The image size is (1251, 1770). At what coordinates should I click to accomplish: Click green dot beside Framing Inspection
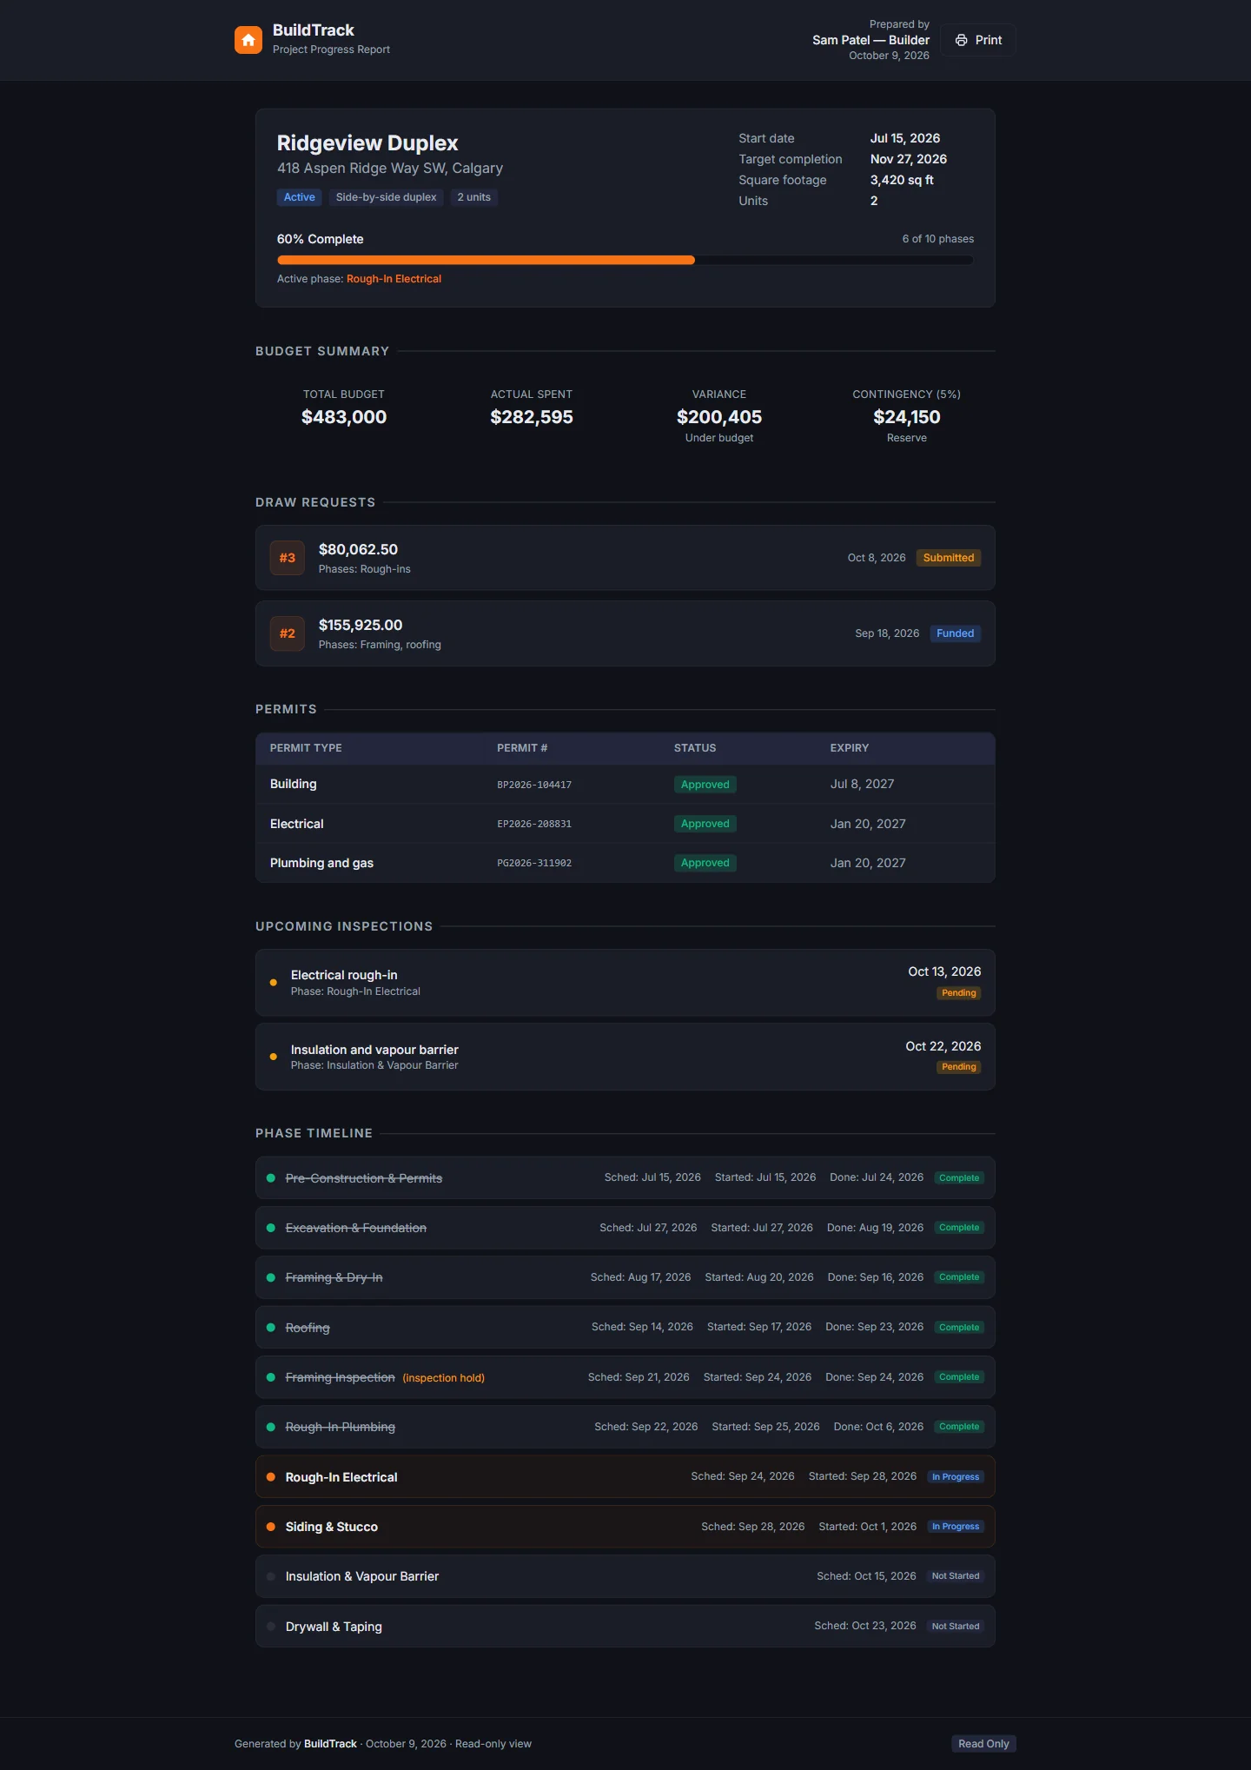(271, 1377)
